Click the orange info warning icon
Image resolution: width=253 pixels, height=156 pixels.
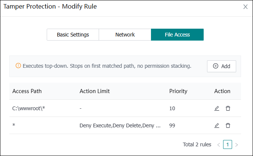click(x=18, y=66)
